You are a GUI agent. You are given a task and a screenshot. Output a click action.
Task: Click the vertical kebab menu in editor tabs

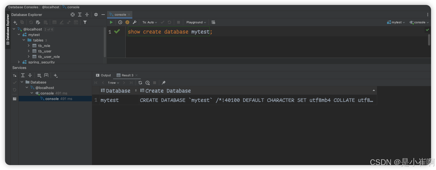pyautogui.click(x=427, y=15)
